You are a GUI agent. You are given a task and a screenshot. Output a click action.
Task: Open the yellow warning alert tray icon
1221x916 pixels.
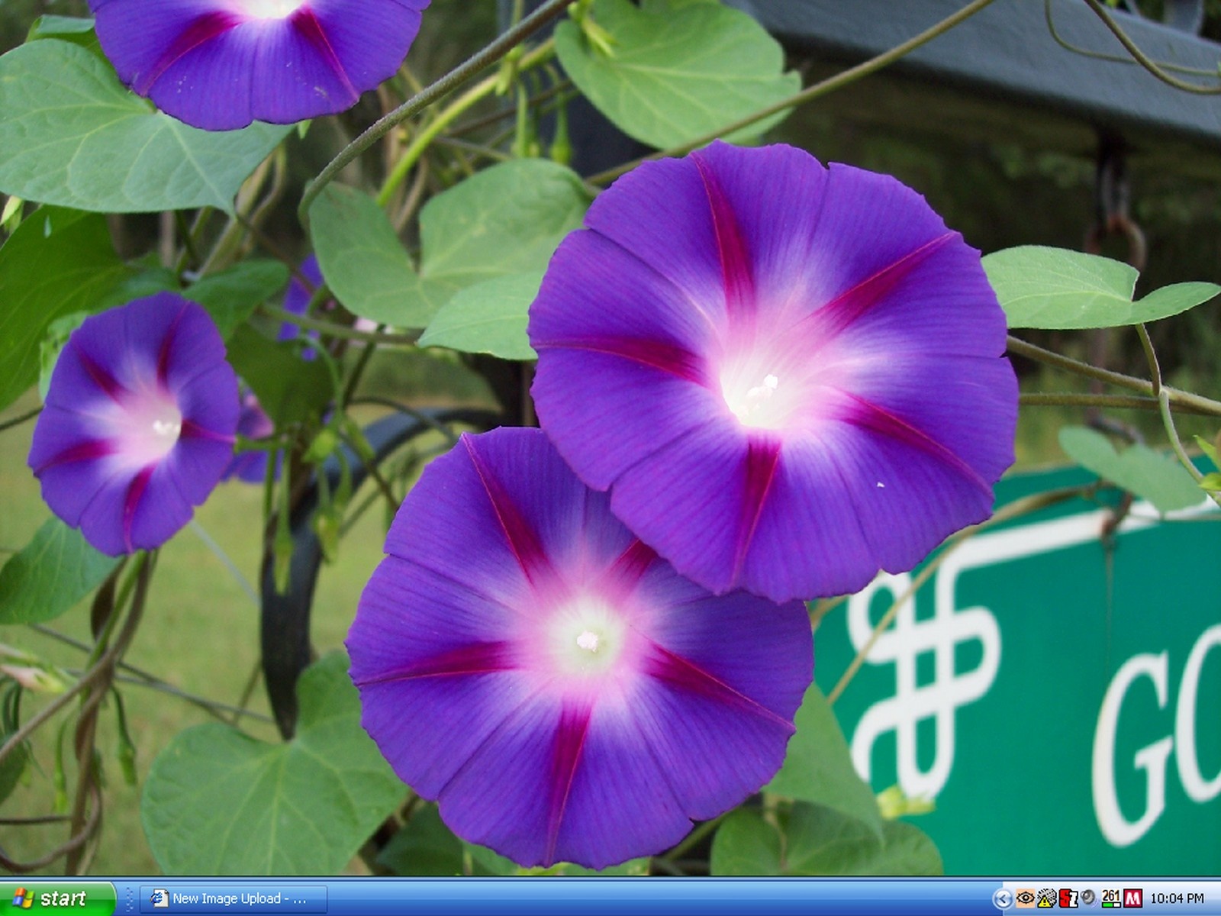[x=1046, y=898]
